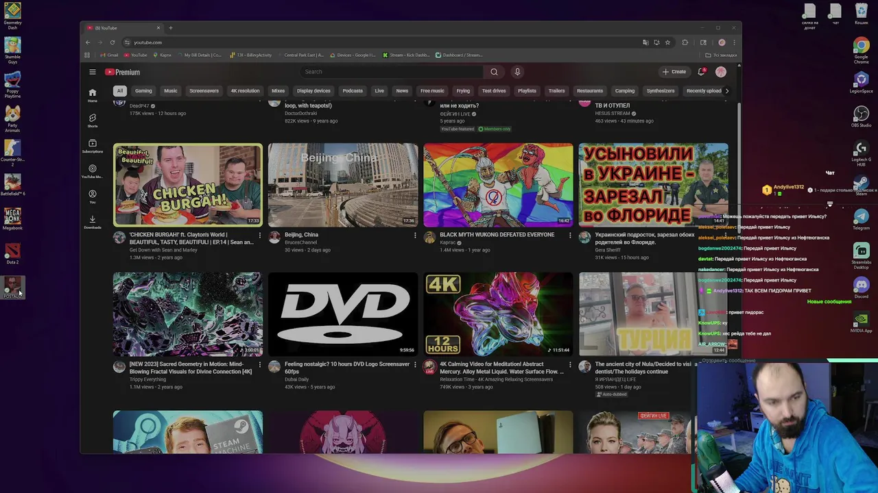Screen dimensions: 878x493
Task: Open Central Park East bookmark
Action: point(300,55)
